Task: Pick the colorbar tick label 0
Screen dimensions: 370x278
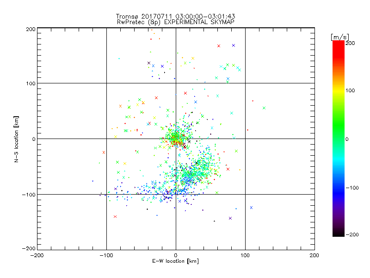Action: coord(347,139)
